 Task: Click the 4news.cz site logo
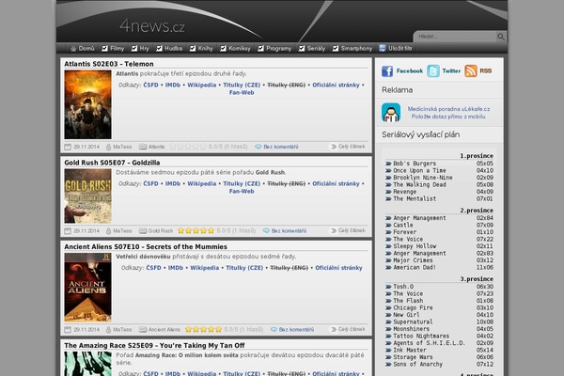(152, 26)
